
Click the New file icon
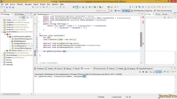point(2,7)
